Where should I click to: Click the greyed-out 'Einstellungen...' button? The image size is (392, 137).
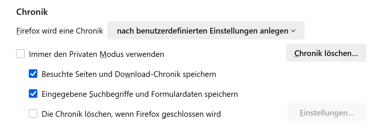click(327, 112)
